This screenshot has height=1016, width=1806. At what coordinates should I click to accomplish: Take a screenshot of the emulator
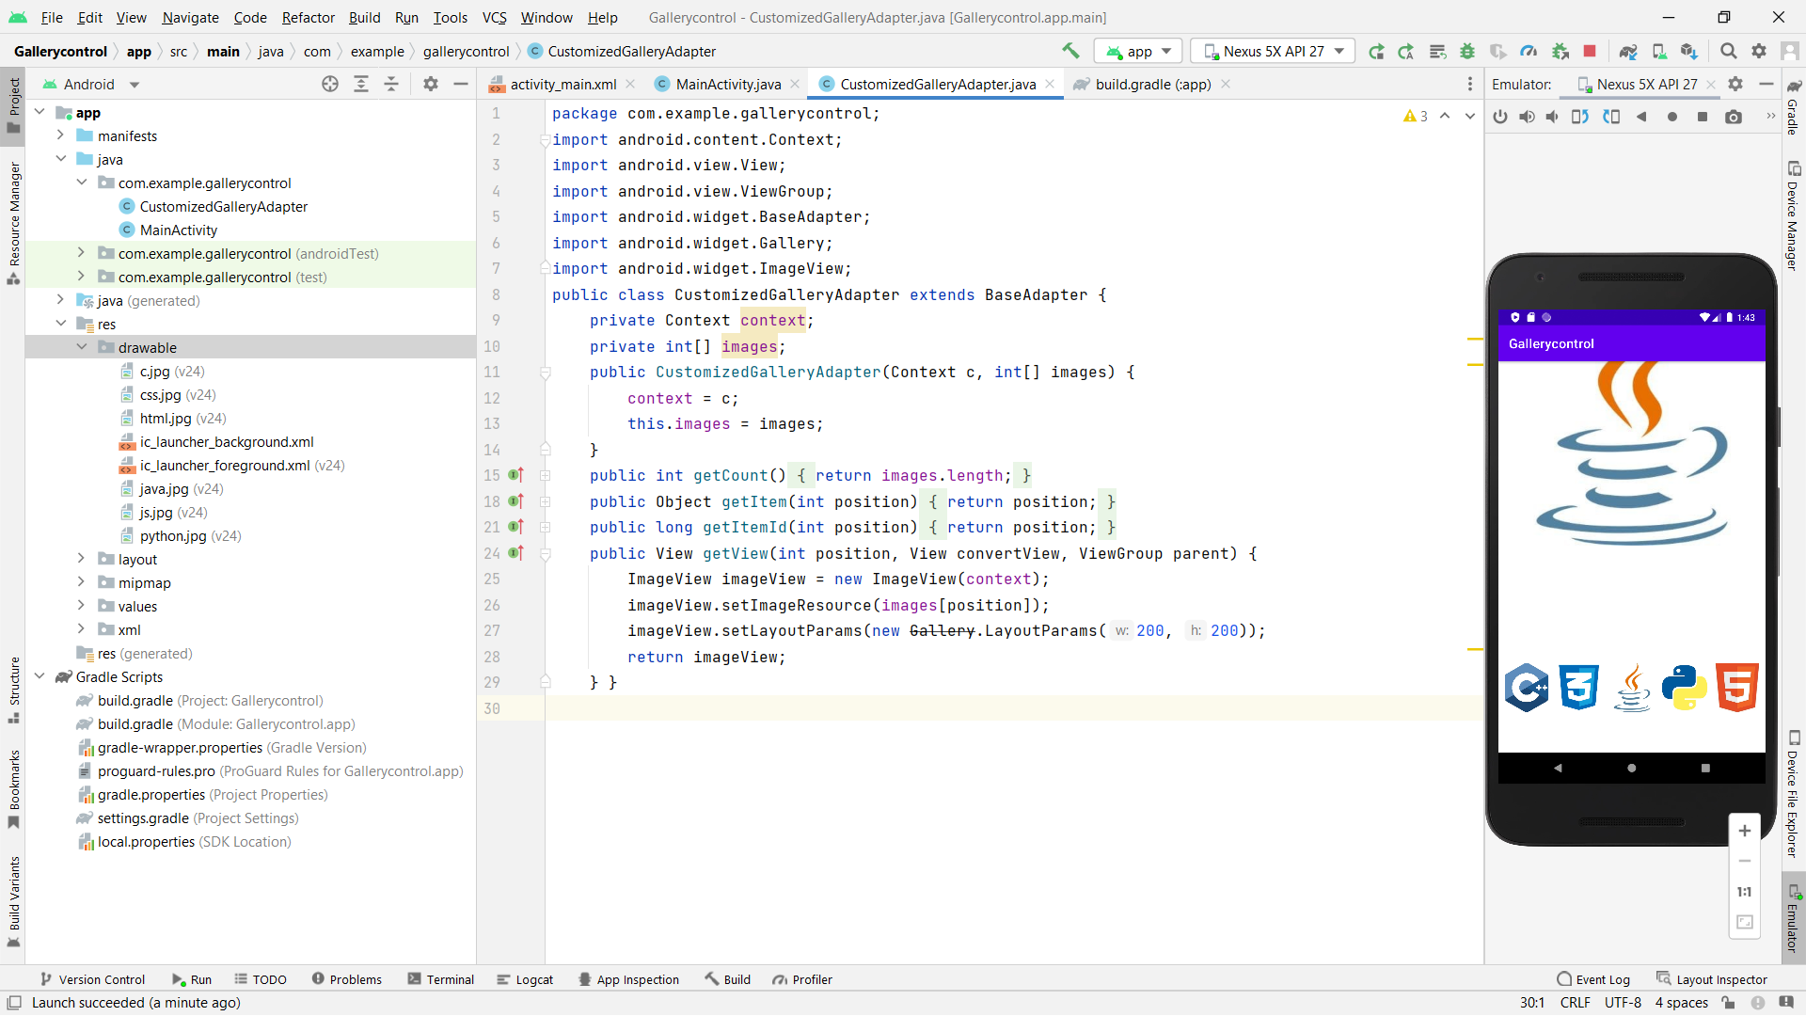[x=1734, y=117]
